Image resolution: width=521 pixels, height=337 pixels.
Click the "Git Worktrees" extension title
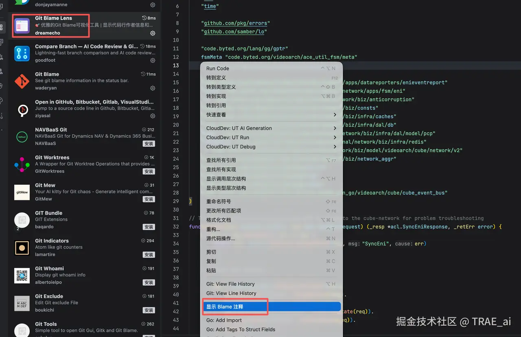tap(52, 158)
